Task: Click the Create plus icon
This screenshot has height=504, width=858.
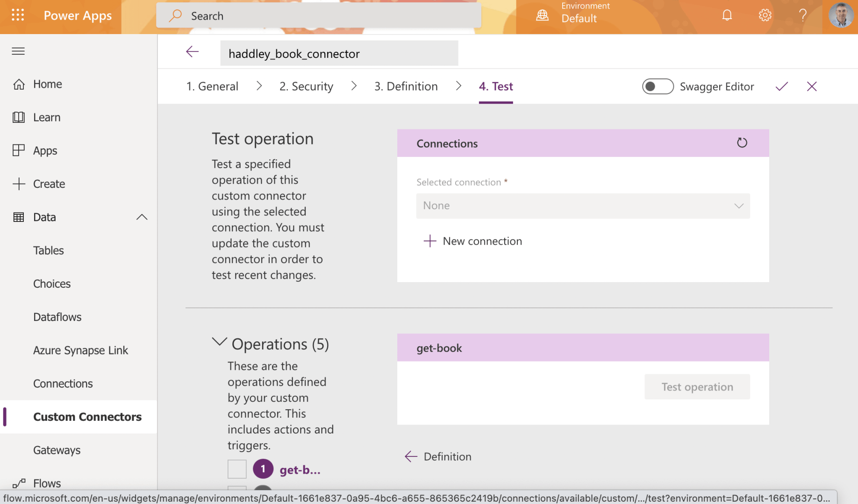Action: point(19,184)
